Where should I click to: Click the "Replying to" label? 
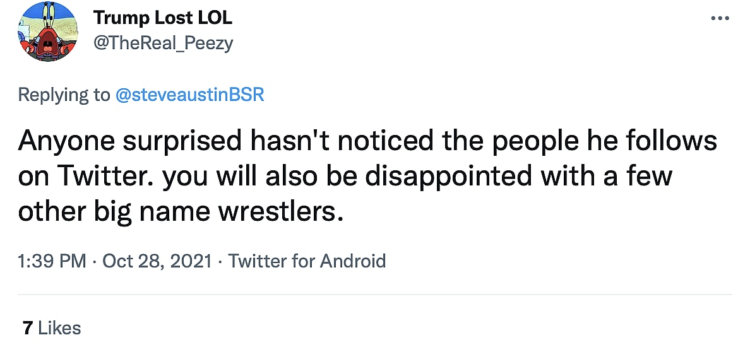click(x=64, y=95)
